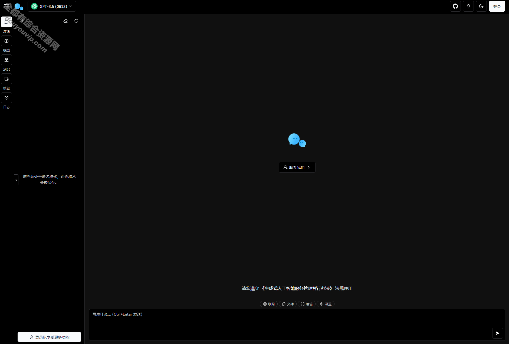Click the 登录 login button
The width and height of the screenshot is (509, 344).
(497, 6)
